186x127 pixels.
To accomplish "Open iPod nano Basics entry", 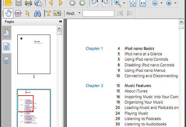I will click(x=139, y=49).
